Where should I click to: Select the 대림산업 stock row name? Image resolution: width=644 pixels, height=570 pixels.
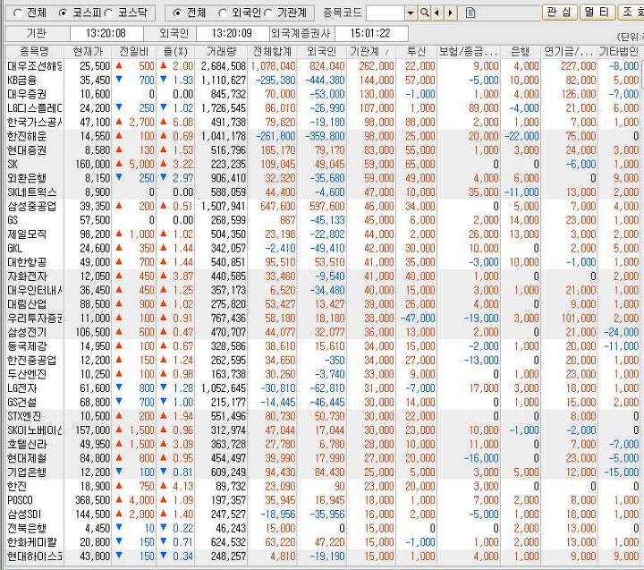(27, 304)
